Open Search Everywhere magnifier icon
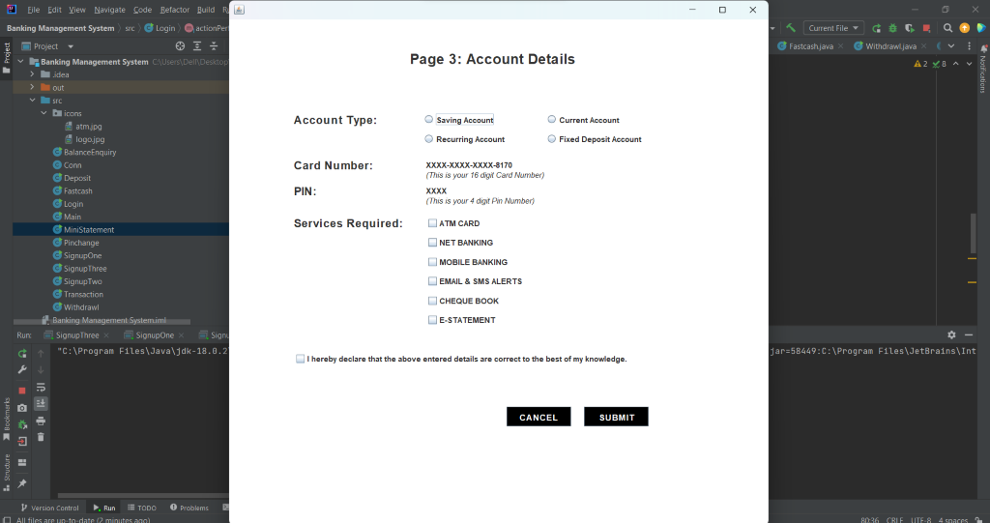This screenshot has height=523, width=990. coord(947,28)
